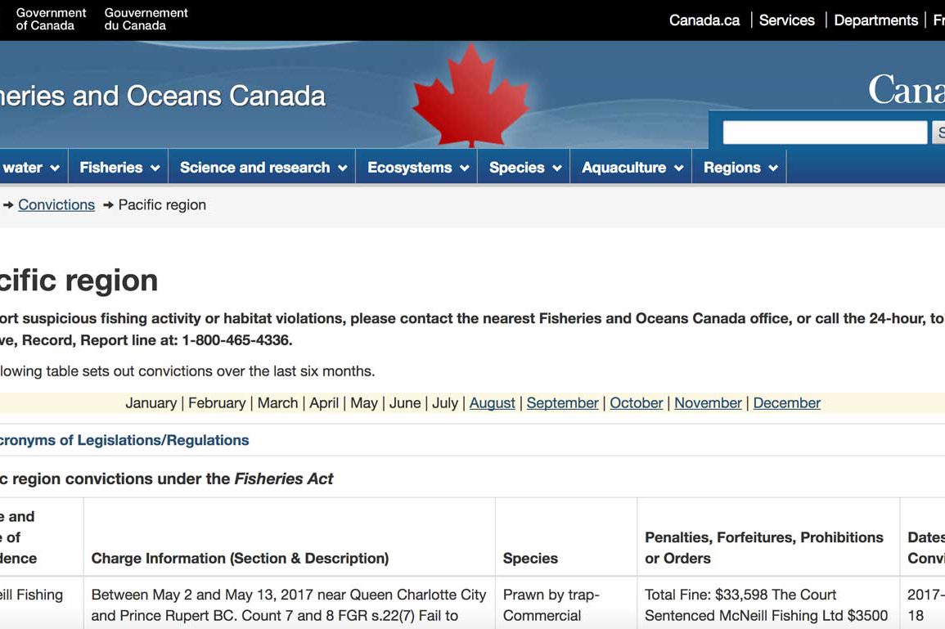Screen dimensions: 945x629
Task: Expand the Ecosystems menu chevron
Action: pyautogui.click(x=464, y=168)
